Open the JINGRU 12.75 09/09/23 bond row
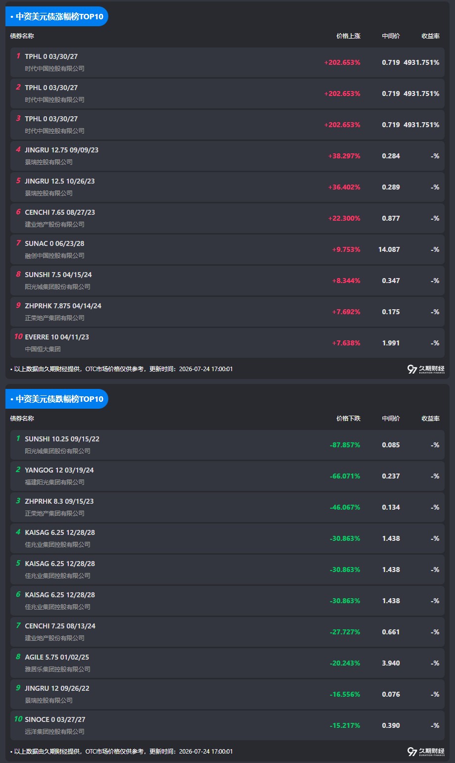The image size is (455, 763). click(227, 156)
